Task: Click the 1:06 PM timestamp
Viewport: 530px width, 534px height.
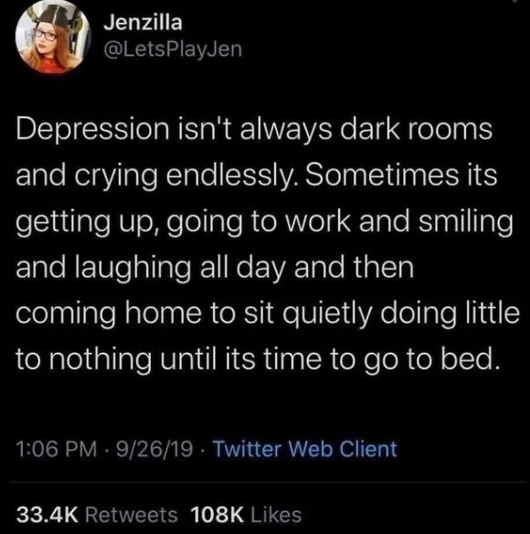Action: pyautogui.click(x=56, y=449)
